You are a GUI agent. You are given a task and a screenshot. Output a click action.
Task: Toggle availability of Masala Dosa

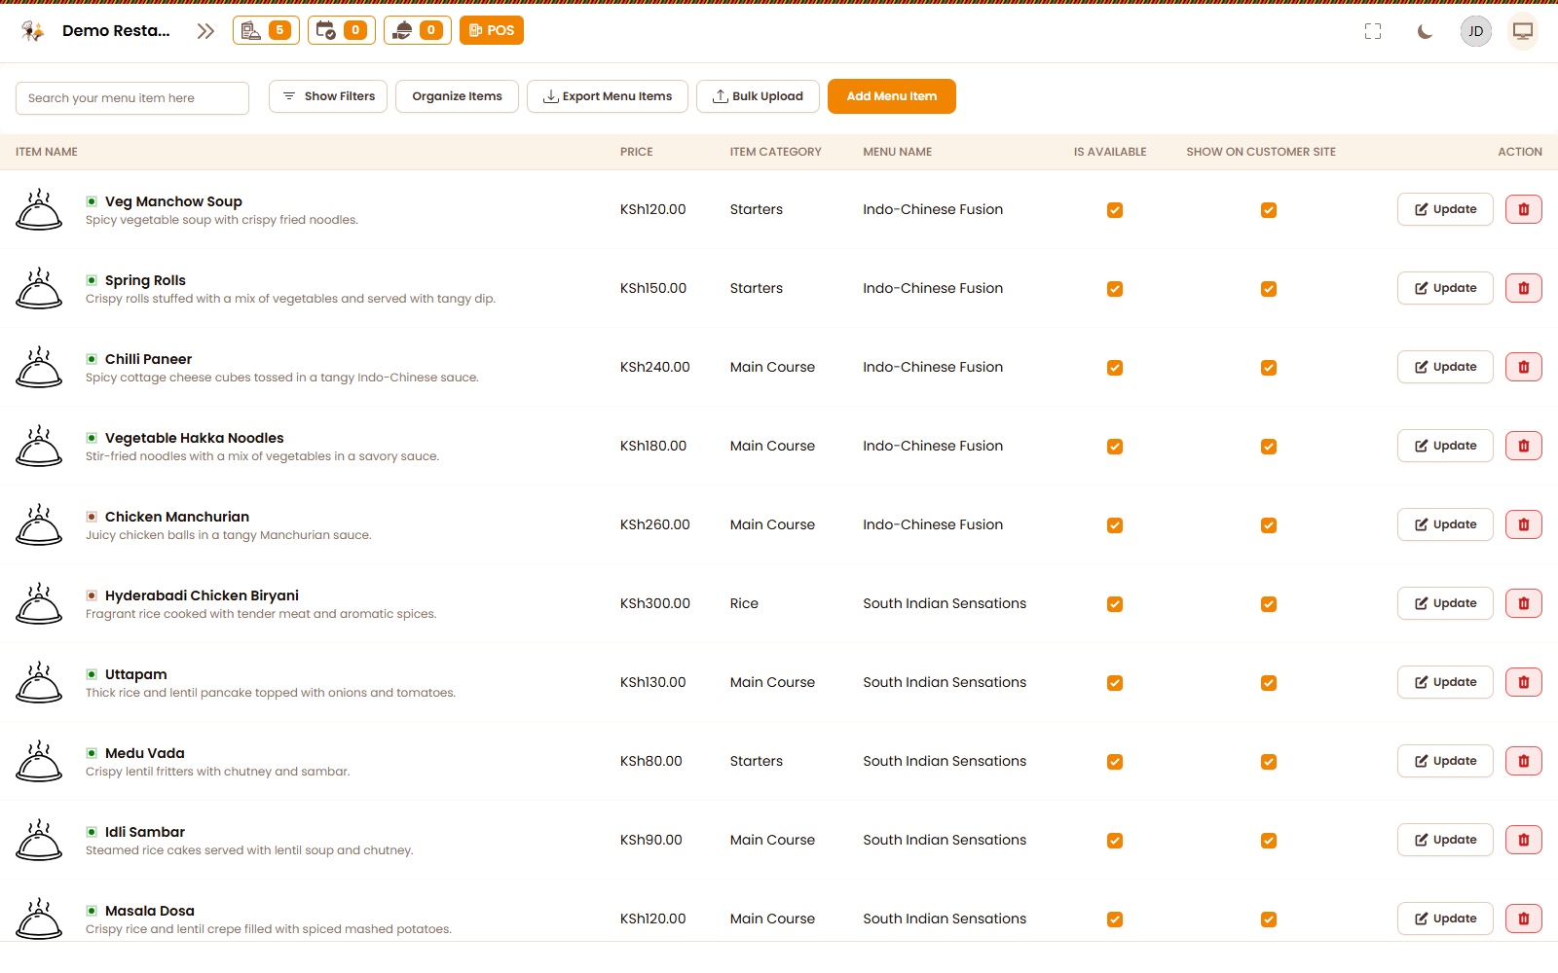1115,919
